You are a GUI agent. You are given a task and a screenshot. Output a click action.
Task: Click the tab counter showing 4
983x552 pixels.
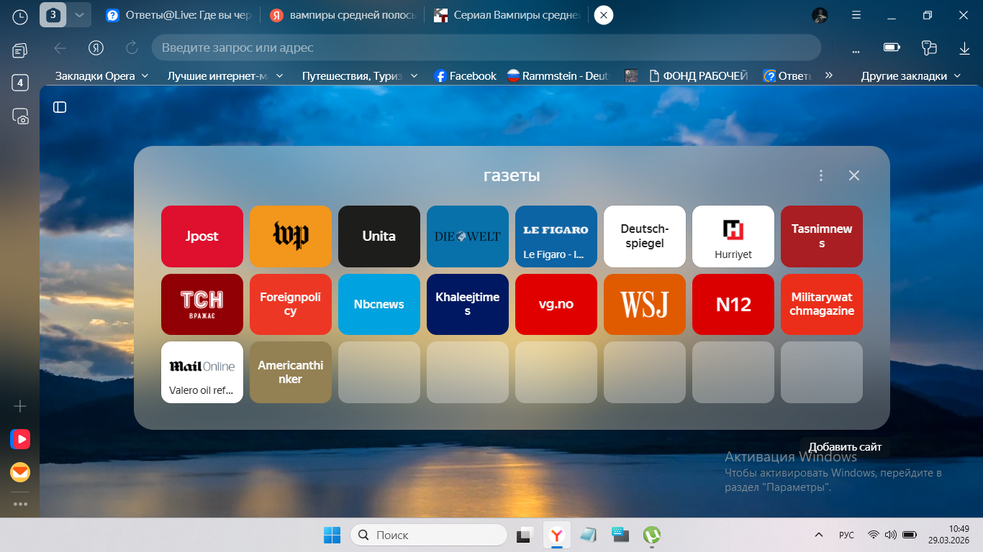point(20,83)
